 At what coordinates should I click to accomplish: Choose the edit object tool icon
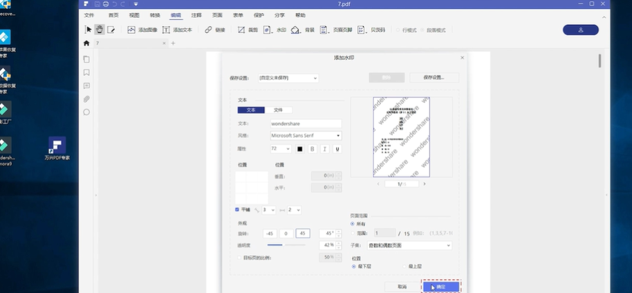pyautogui.click(x=111, y=30)
